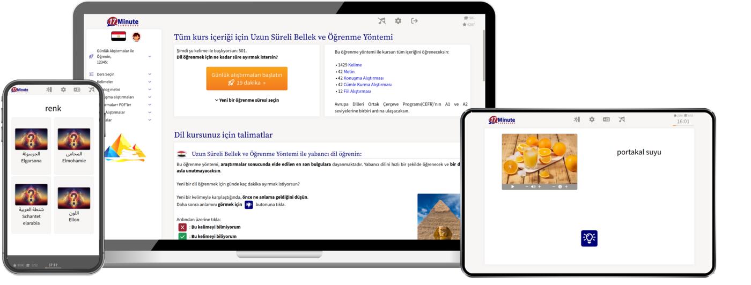Open the Metin link

click(x=349, y=71)
